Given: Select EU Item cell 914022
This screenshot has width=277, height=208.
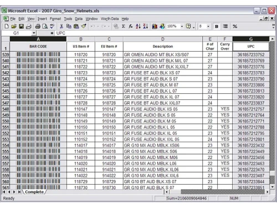Looking at the screenshot, I should 109,175.
